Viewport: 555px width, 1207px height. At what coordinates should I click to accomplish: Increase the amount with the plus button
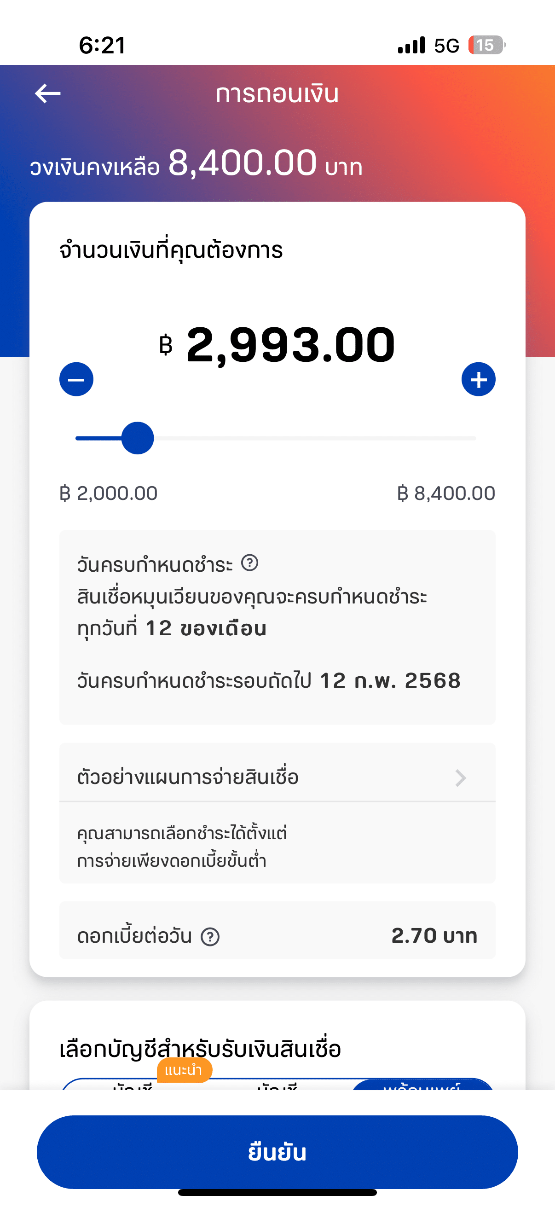[x=478, y=379]
